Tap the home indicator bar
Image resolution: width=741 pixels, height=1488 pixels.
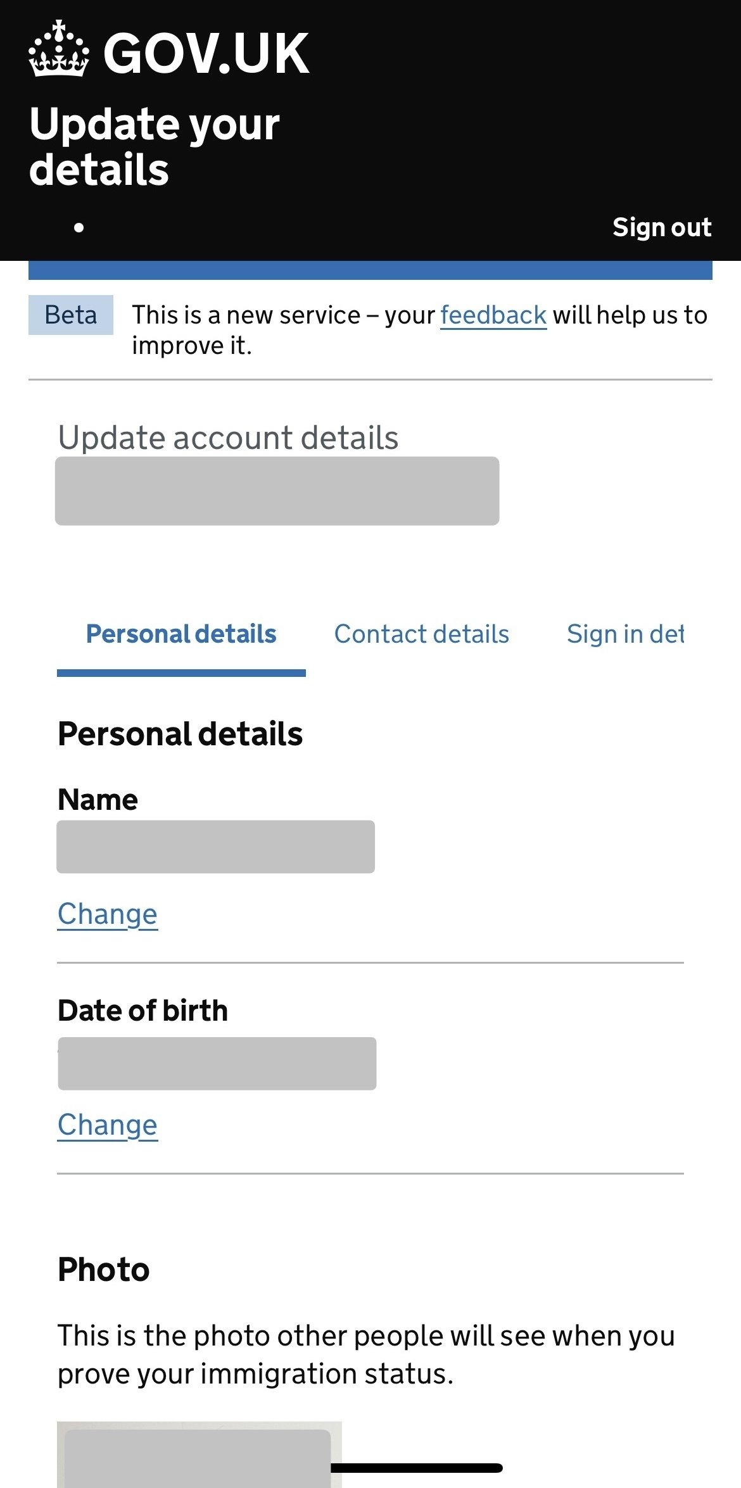[417, 1468]
